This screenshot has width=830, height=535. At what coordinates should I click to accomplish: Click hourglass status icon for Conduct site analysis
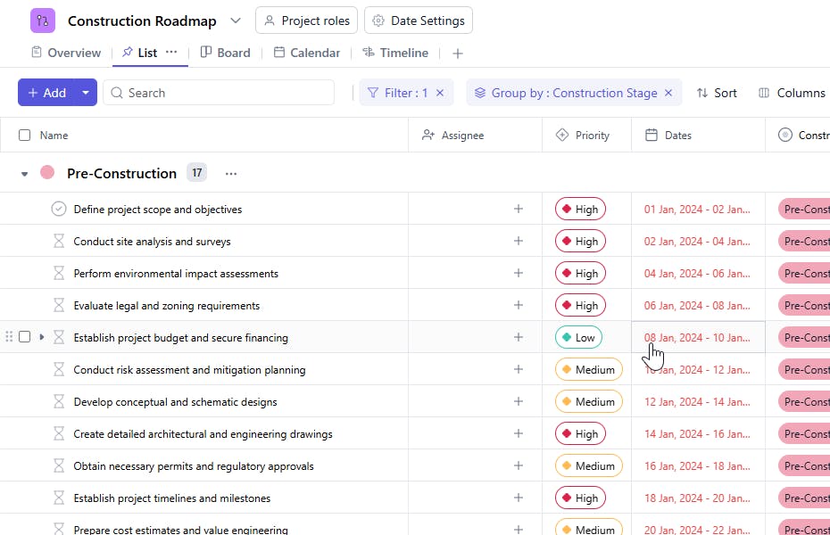(59, 242)
